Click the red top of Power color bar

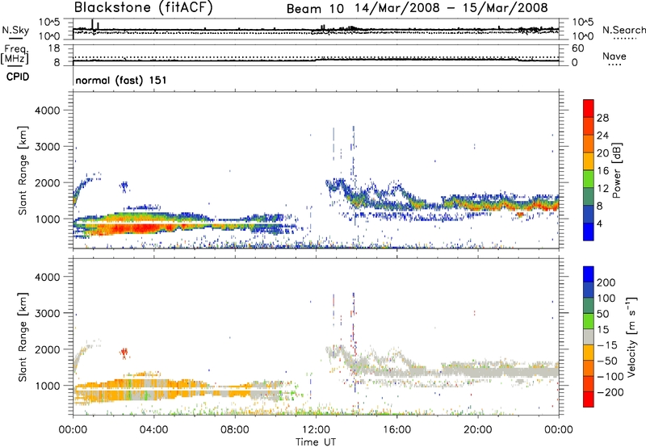pyautogui.click(x=589, y=108)
